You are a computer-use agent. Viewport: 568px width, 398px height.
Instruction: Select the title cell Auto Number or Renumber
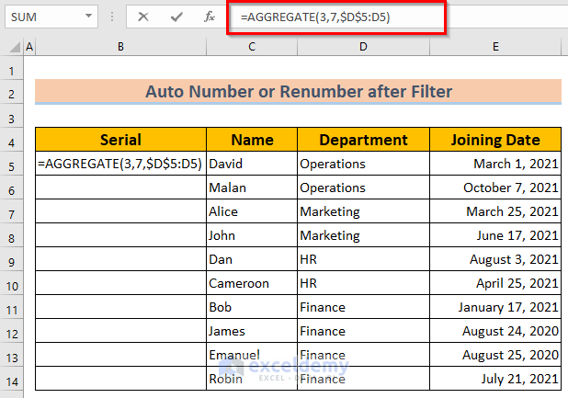[298, 92]
